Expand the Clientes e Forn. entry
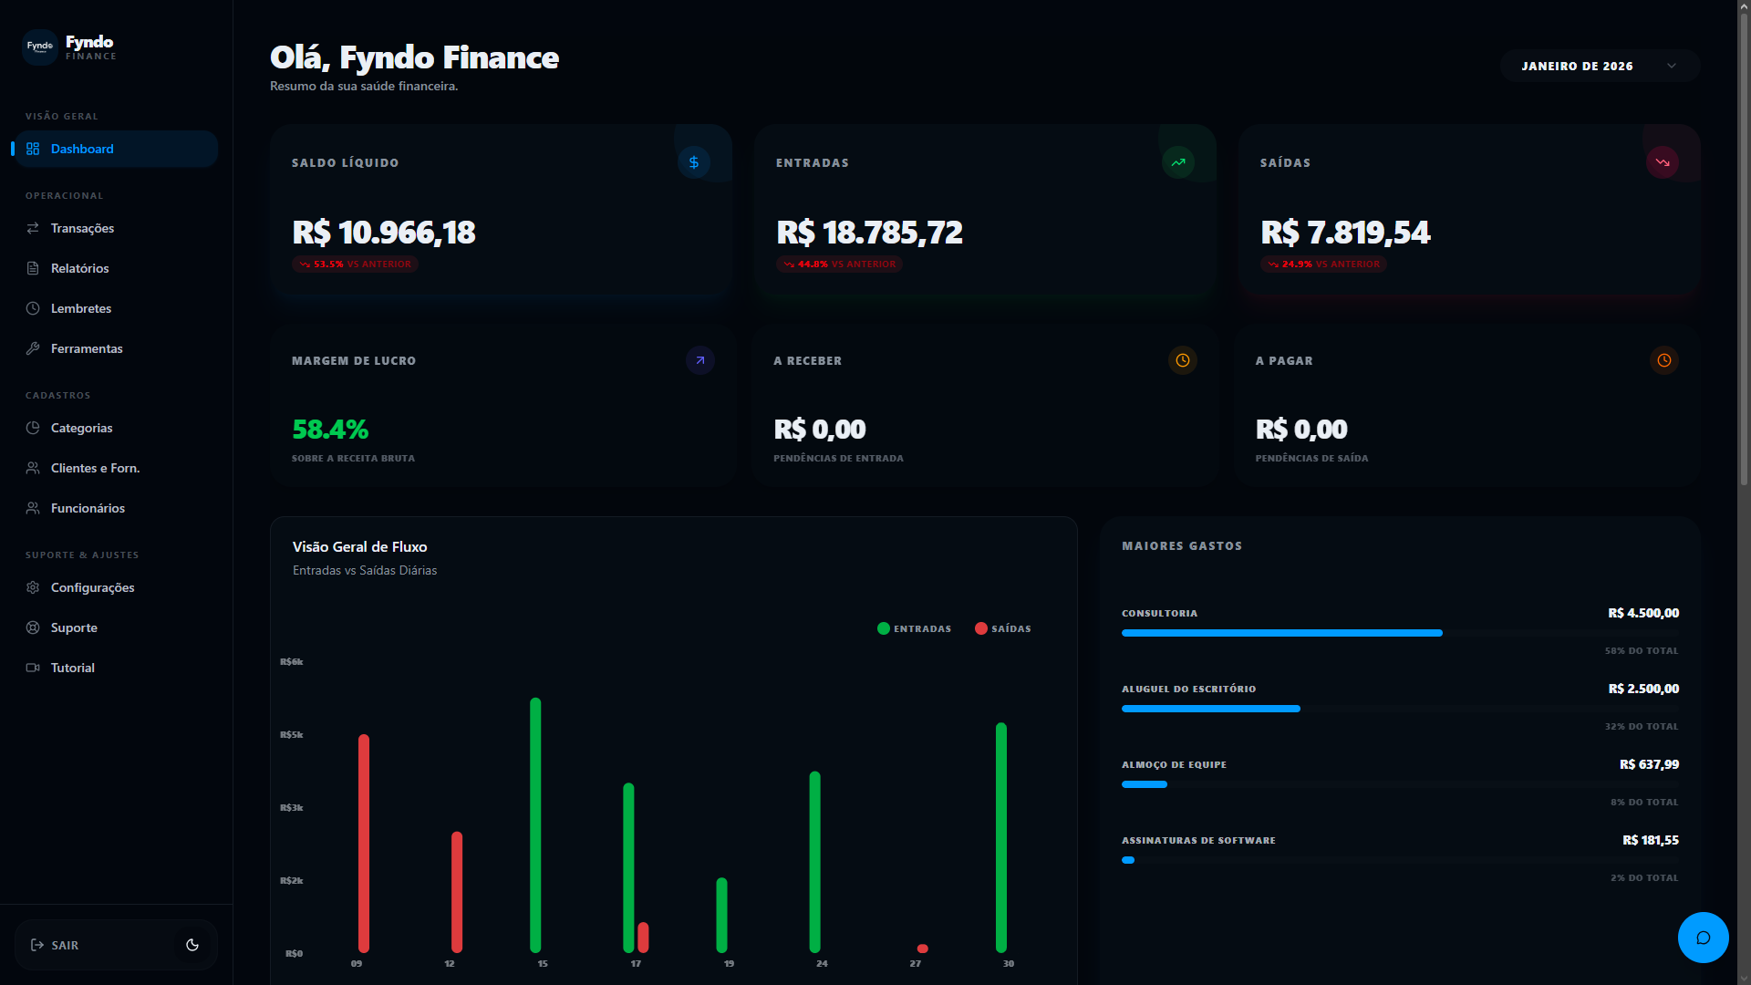 click(x=95, y=468)
